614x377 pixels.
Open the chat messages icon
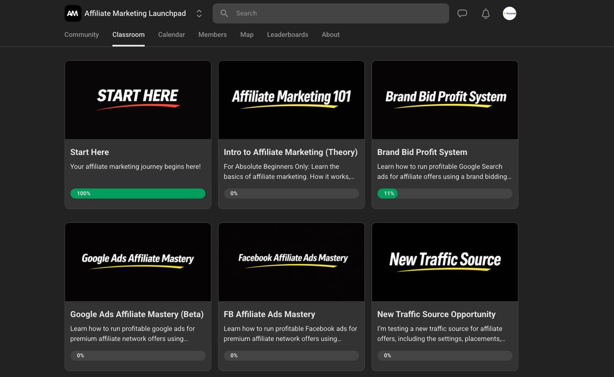coord(462,14)
